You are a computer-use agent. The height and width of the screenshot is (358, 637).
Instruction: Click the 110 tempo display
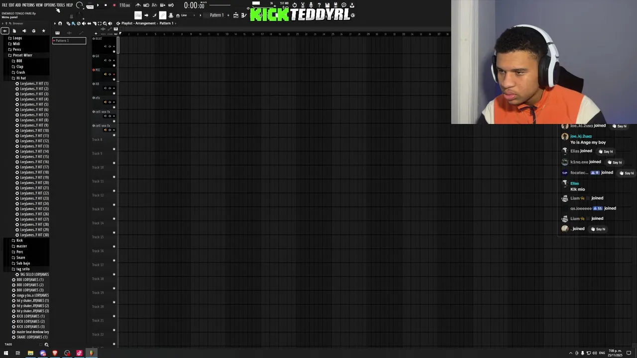[x=124, y=5]
